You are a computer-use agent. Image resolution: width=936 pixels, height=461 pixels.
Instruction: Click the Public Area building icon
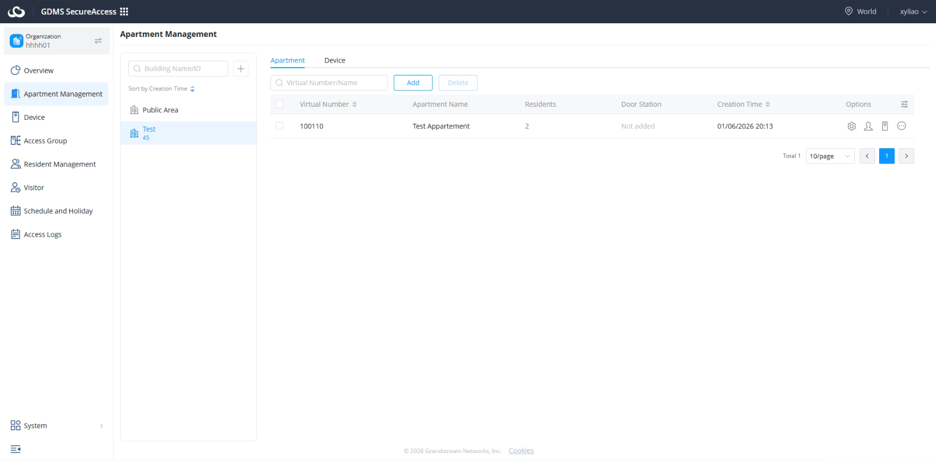coord(134,110)
